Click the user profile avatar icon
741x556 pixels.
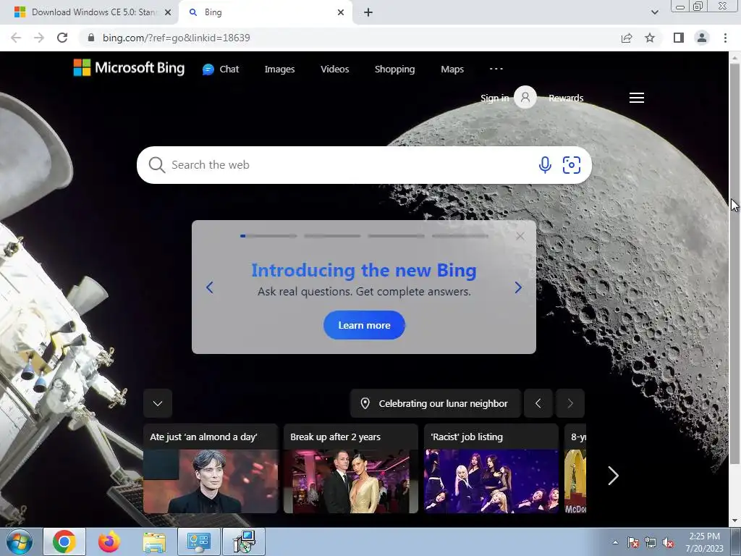coord(525,98)
